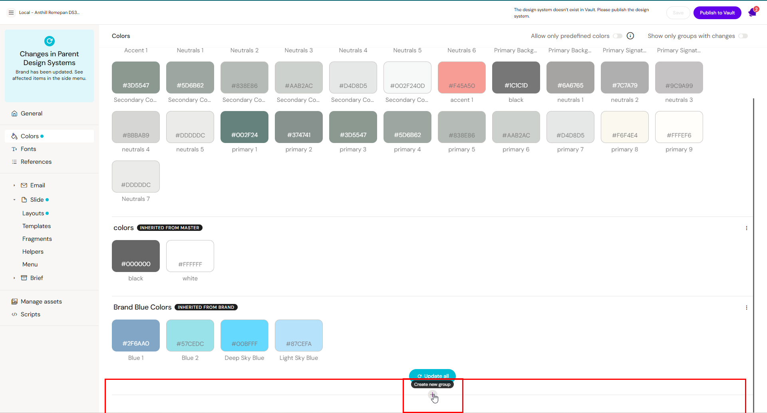The image size is (767, 413).
Task: Click the info icon beside predefined colors
Action: [630, 36]
